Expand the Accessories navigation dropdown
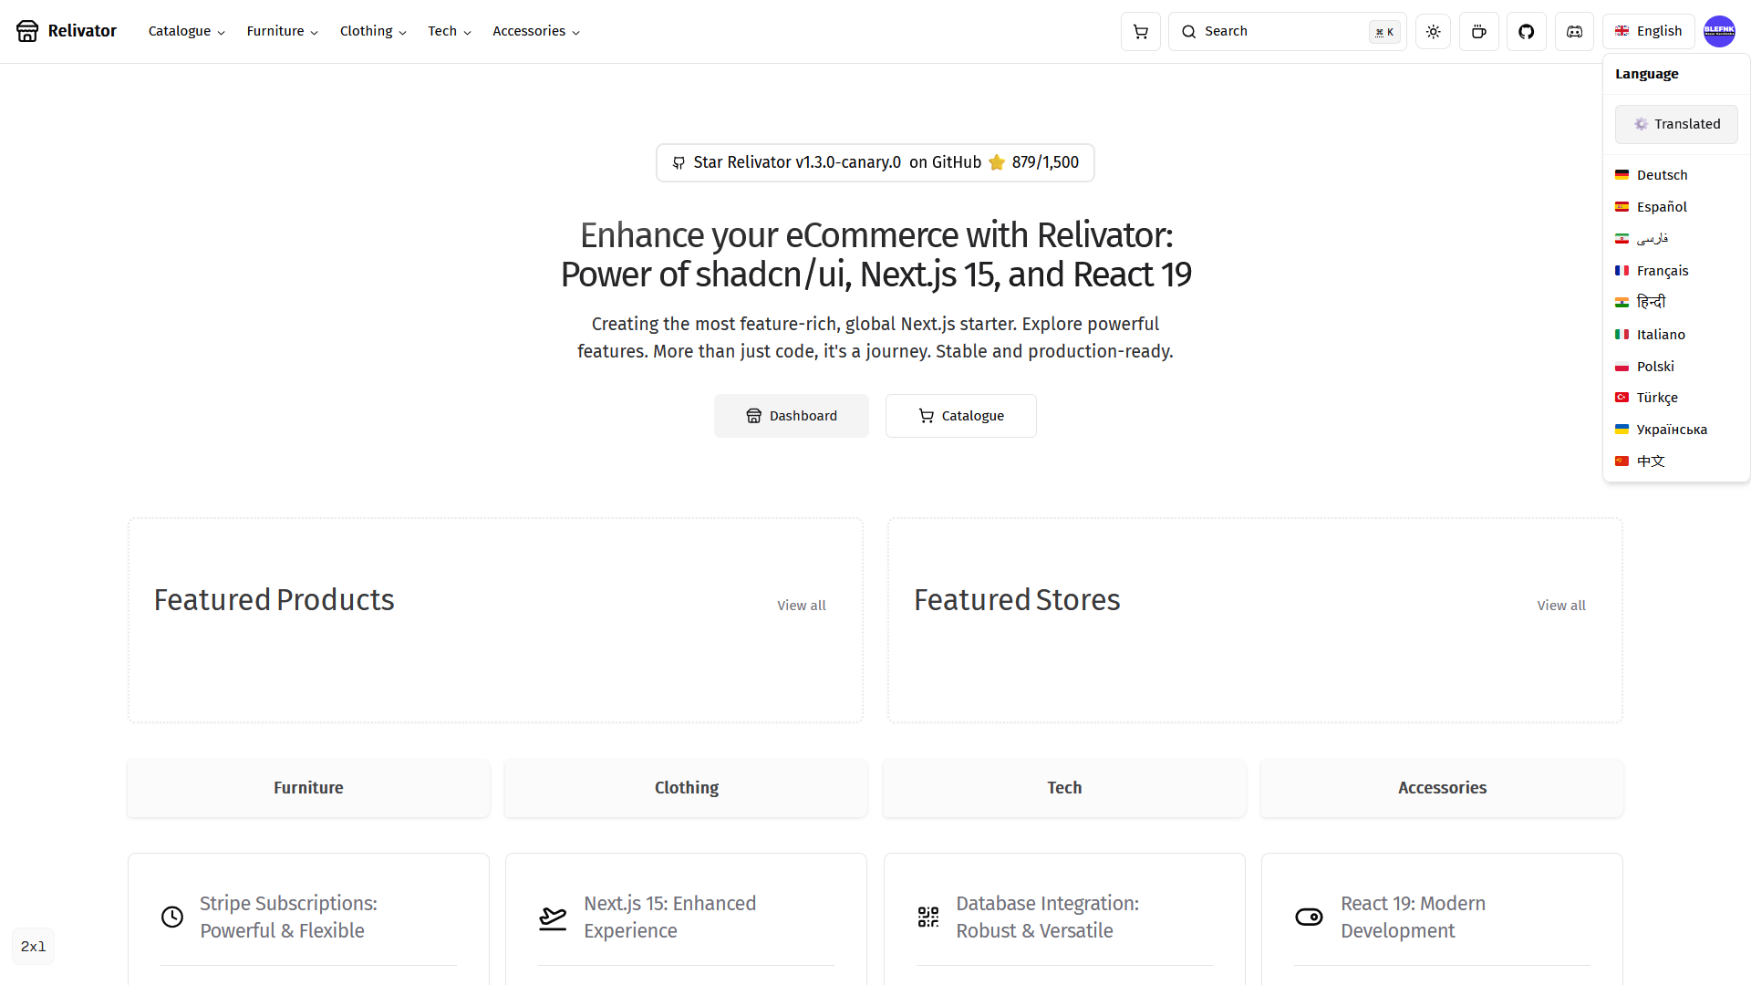This screenshot has height=985, width=1751. coord(535,31)
